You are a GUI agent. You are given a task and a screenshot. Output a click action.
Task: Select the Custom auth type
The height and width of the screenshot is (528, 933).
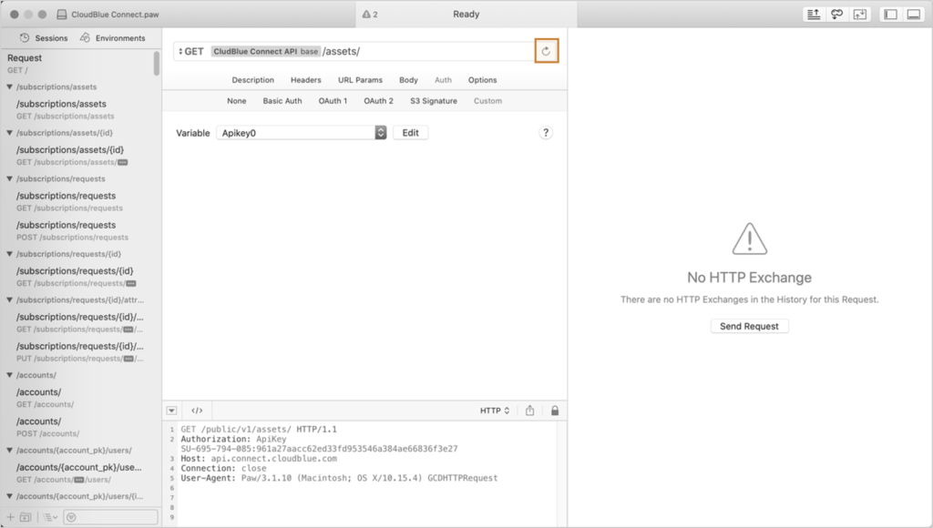487,100
